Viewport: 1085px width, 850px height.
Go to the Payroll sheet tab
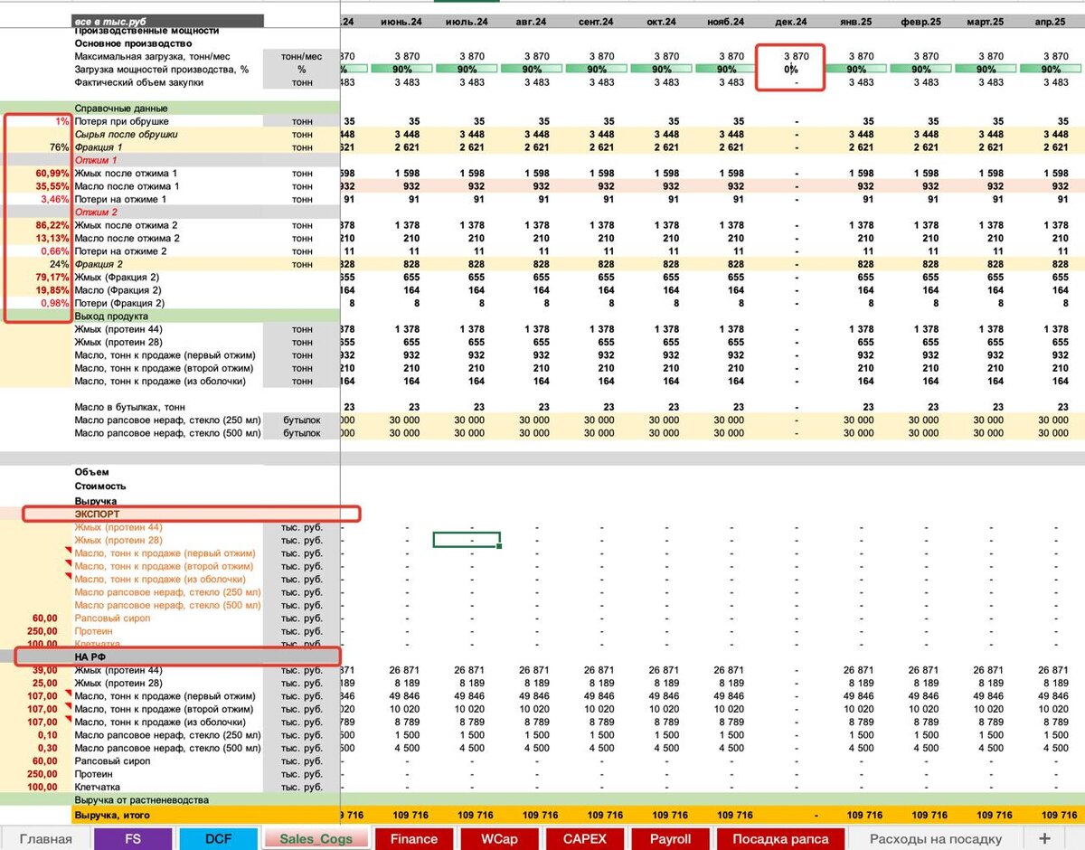(x=670, y=838)
